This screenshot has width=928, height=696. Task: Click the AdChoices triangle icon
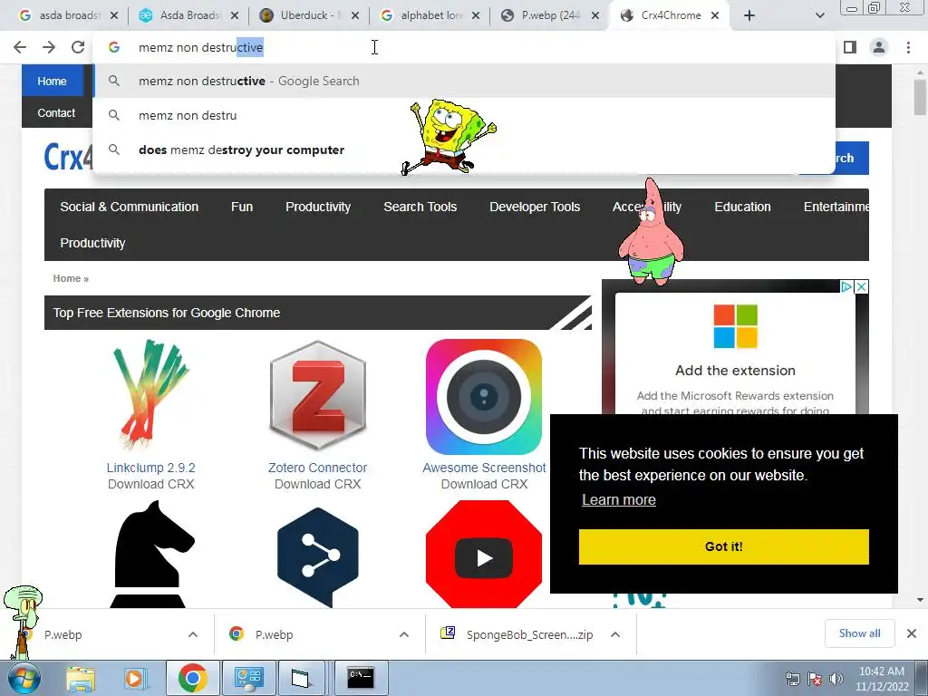(x=847, y=286)
